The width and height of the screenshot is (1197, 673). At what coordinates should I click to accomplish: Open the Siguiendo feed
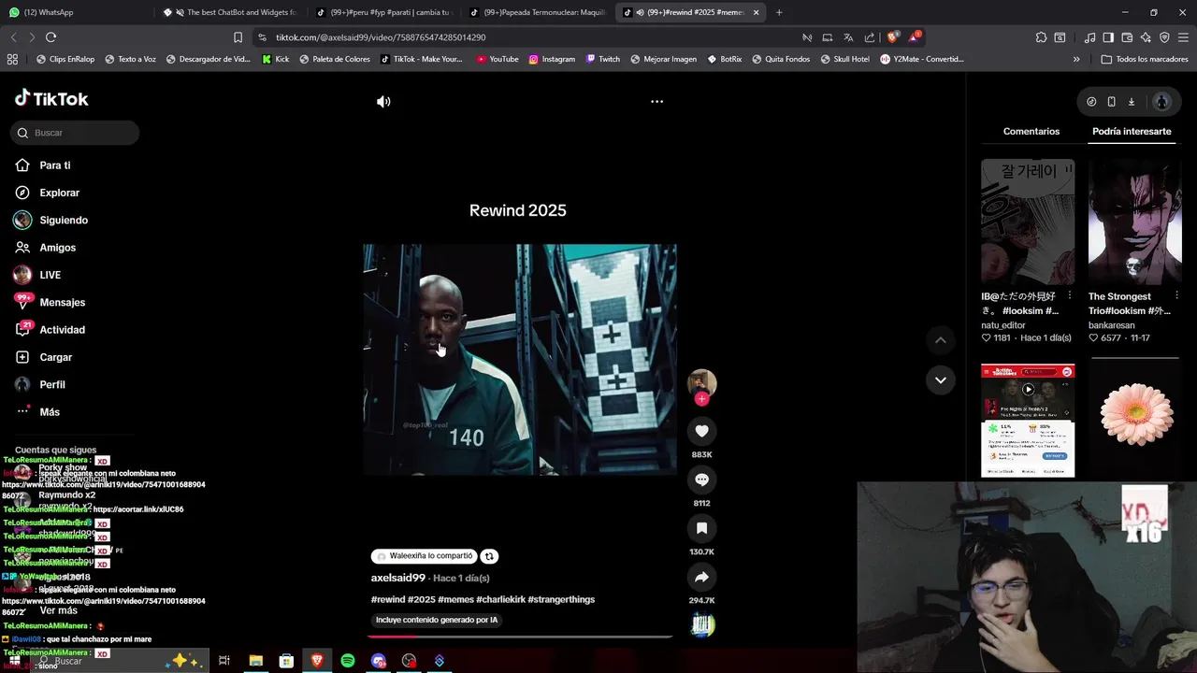[x=64, y=221]
